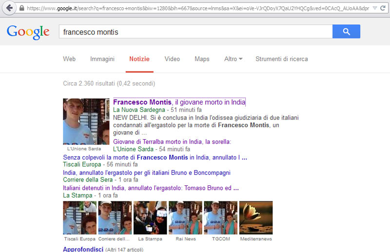Click source text La Stampa - 1 ora fa
This screenshot has height=252, width=390.
[x=90, y=196]
